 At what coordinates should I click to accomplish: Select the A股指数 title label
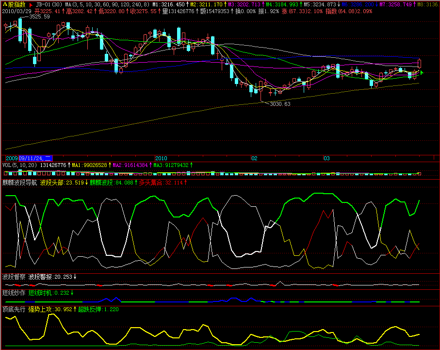(14, 4)
